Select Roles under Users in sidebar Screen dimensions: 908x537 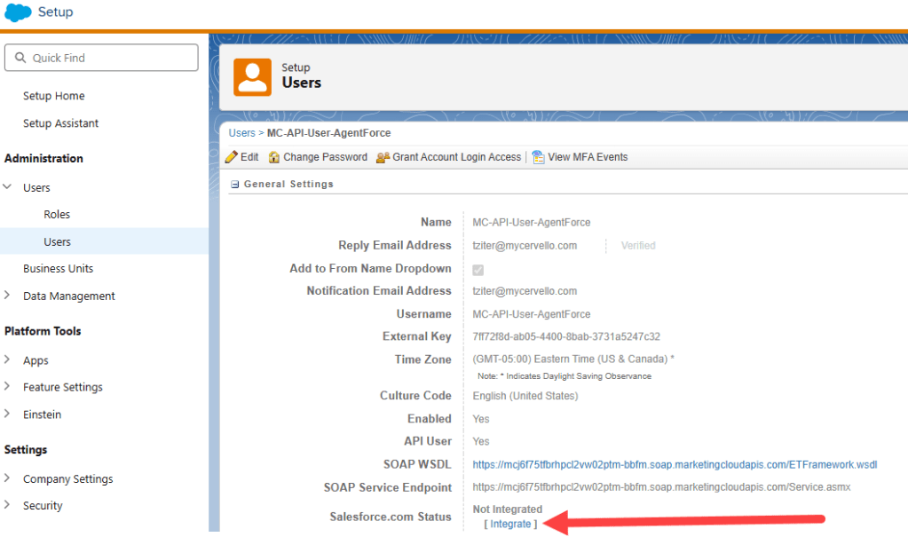(x=57, y=215)
